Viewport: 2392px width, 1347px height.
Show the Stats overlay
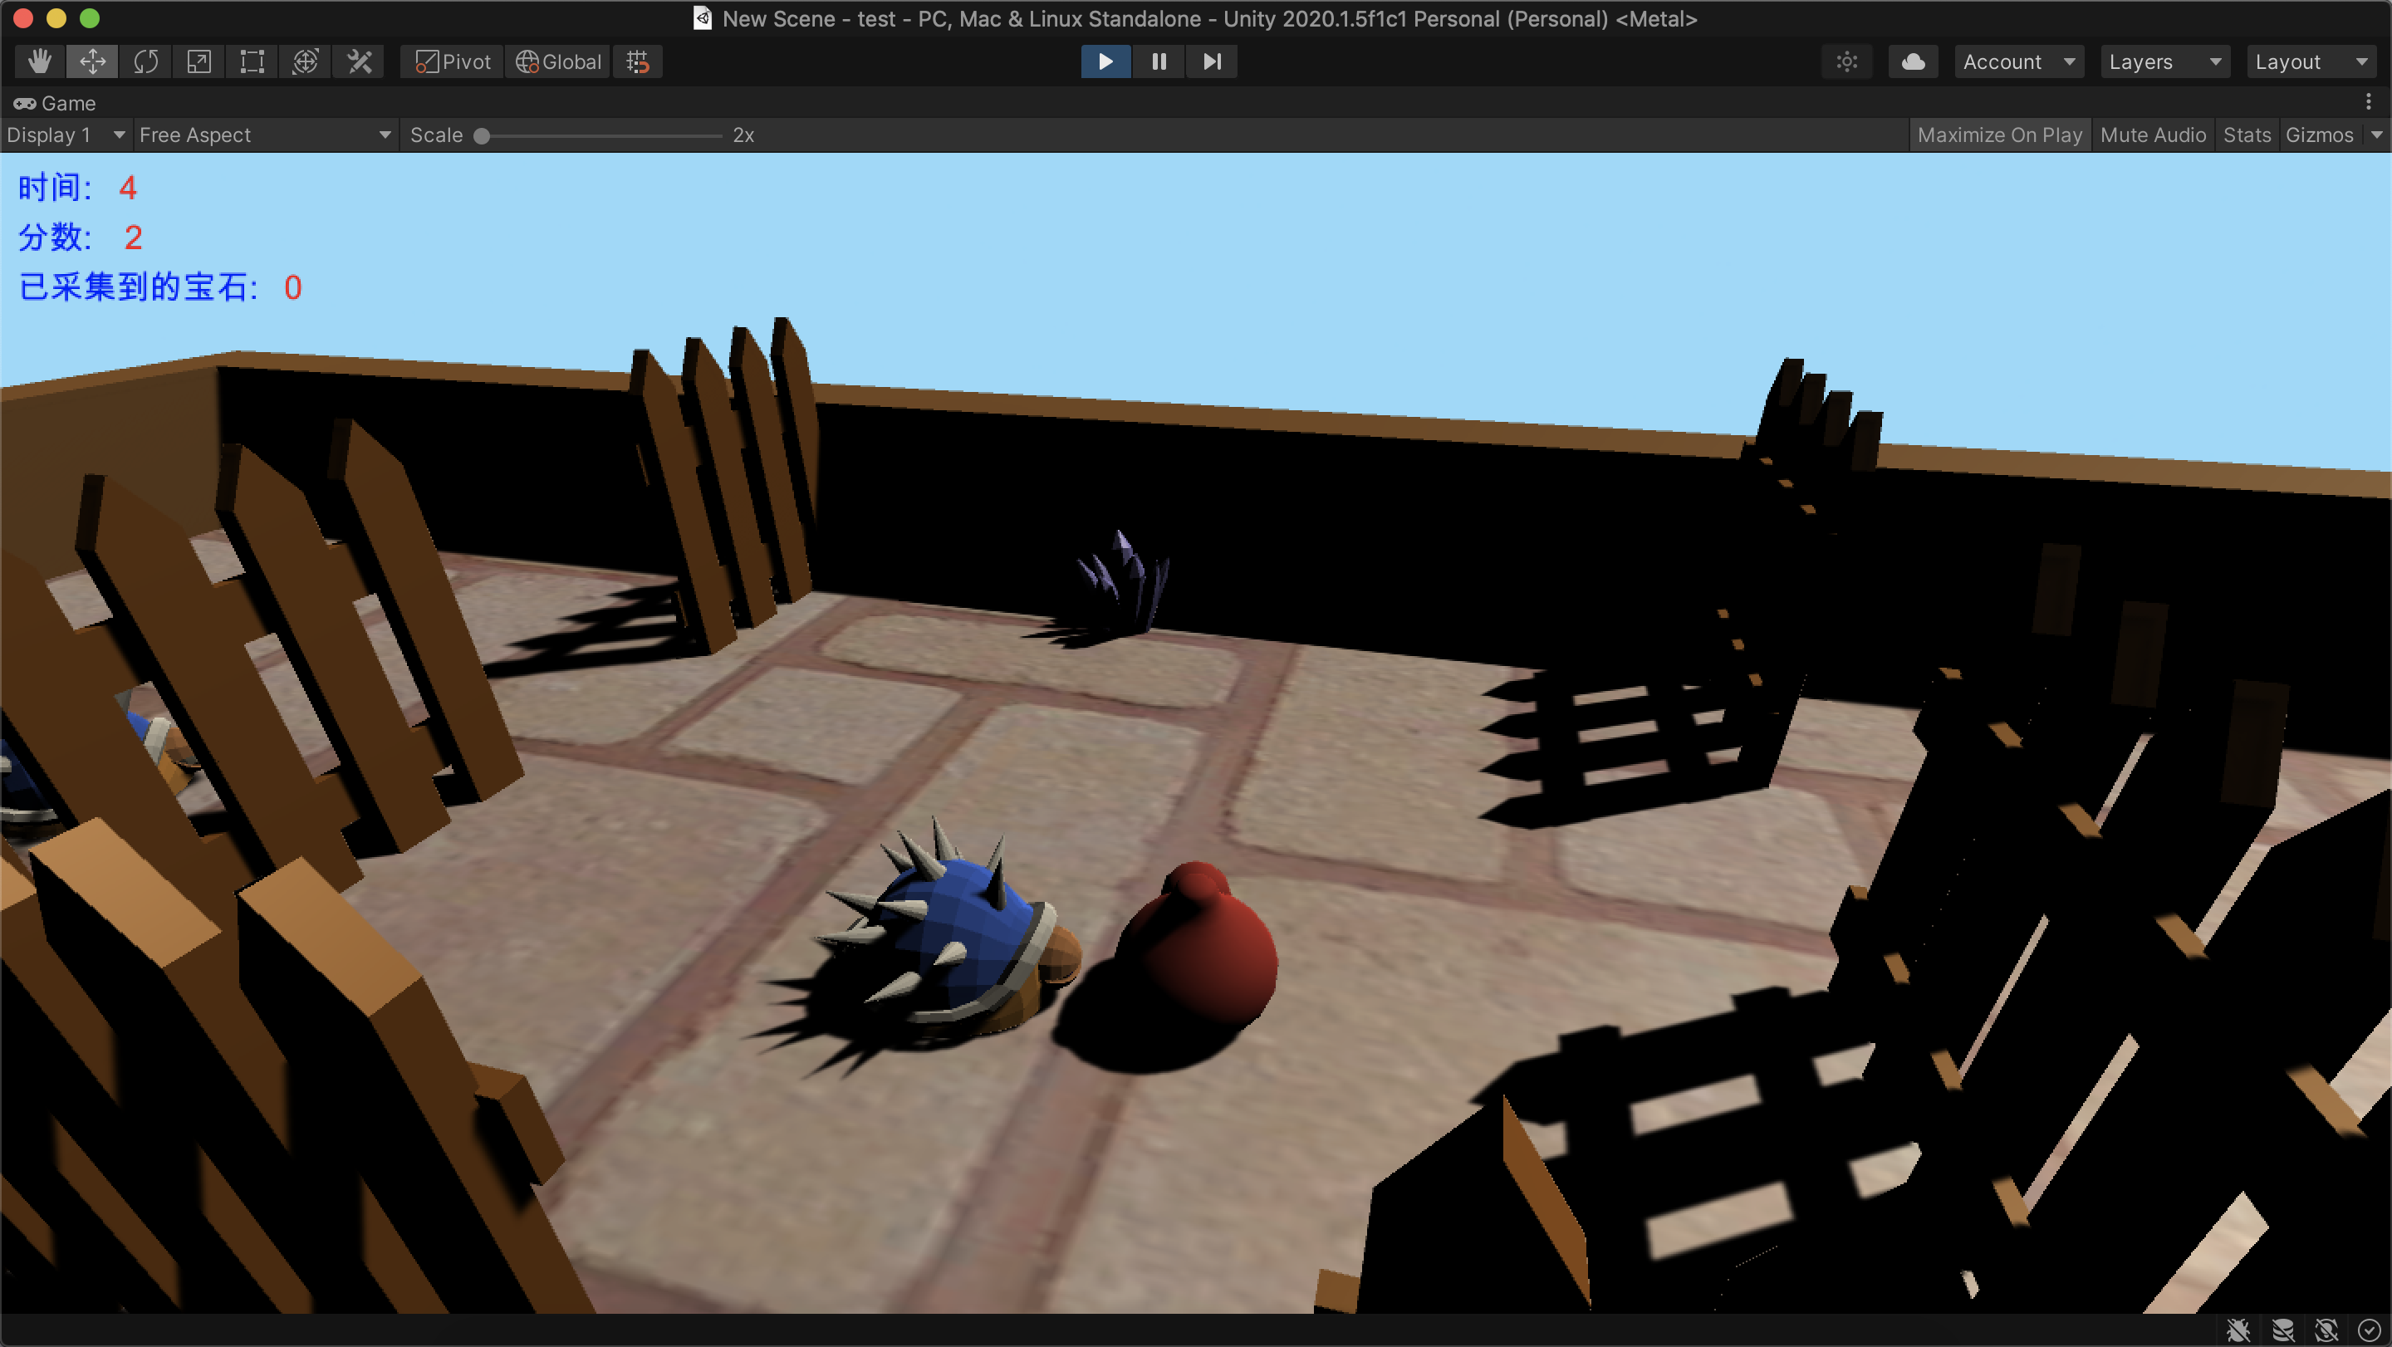[x=2246, y=135]
